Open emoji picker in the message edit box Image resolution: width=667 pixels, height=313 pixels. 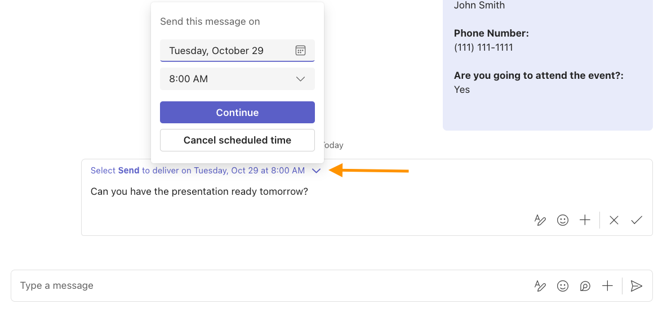point(563,220)
